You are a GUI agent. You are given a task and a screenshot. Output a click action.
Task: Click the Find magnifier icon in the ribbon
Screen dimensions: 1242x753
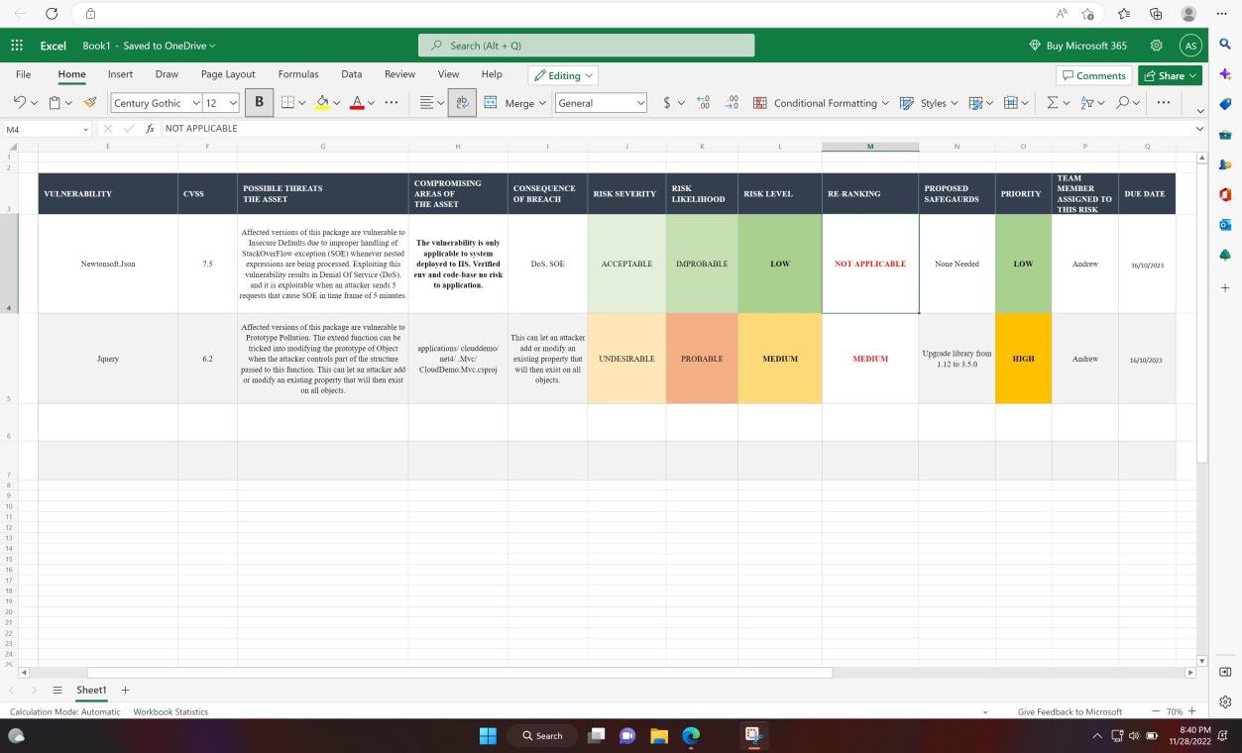tap(1120, 102)
